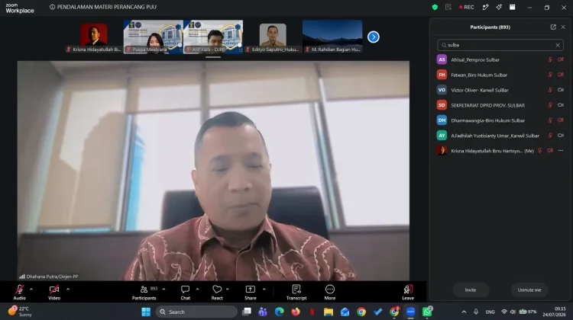Select Edityo Saputro video thumbnail
Viewport: 573px width, 320px height.
pos(273,37)
